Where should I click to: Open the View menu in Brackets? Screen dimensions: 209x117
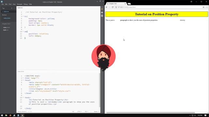pos(14,4)
